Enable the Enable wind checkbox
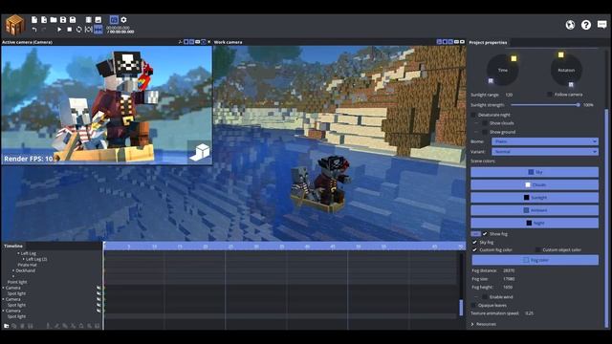 click(x=485, y=297)
